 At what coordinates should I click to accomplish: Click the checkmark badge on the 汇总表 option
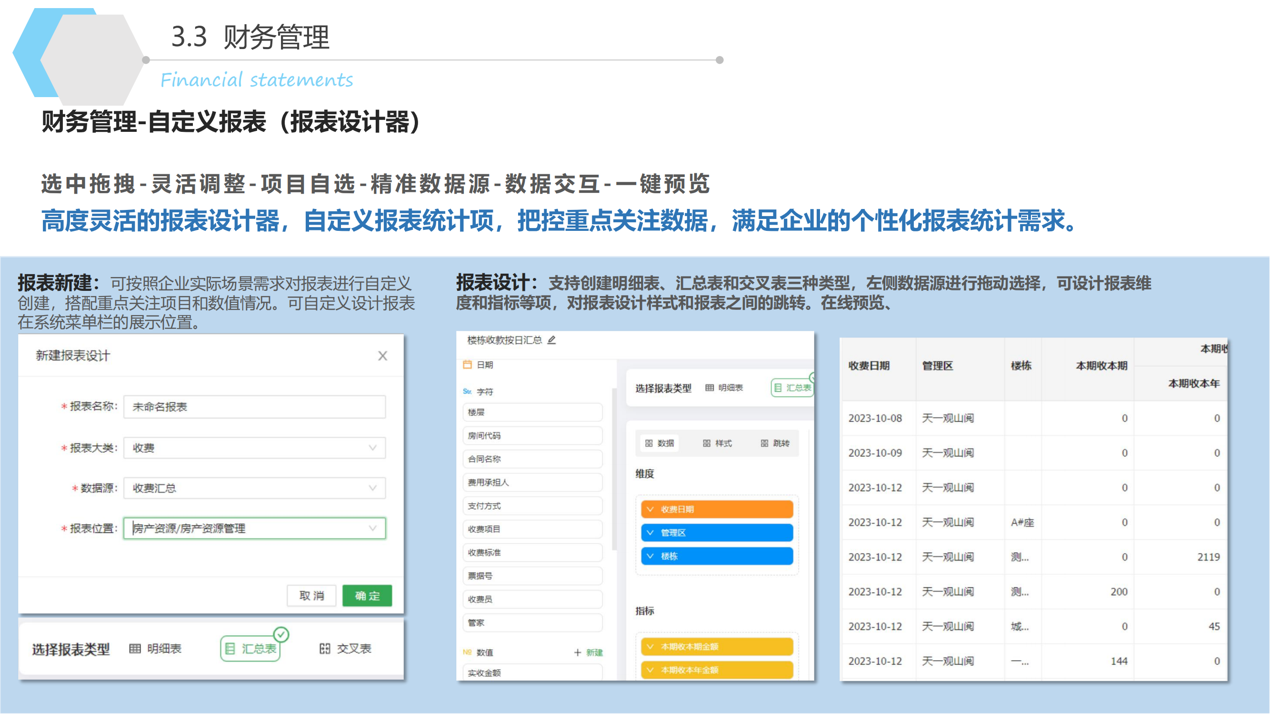(281, 634)
